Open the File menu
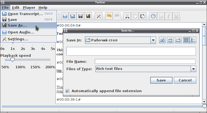207x113 pixels. click(x=5, y=8)
